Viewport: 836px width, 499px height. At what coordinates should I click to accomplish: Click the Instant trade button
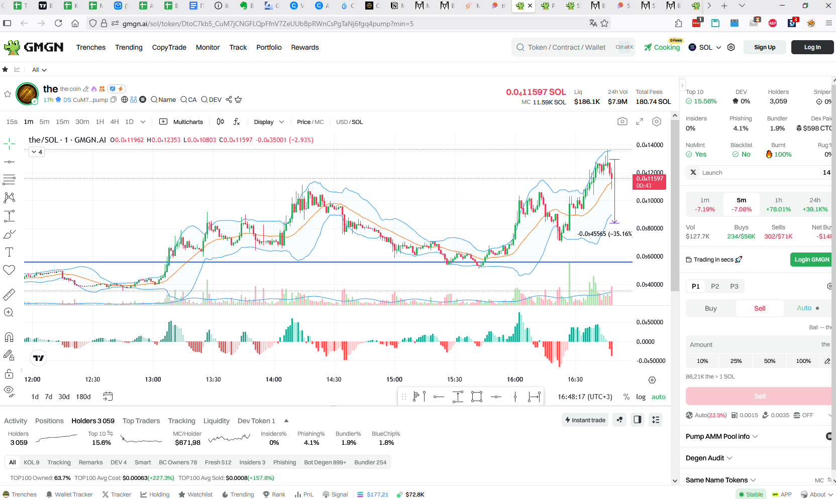[585, 420]
